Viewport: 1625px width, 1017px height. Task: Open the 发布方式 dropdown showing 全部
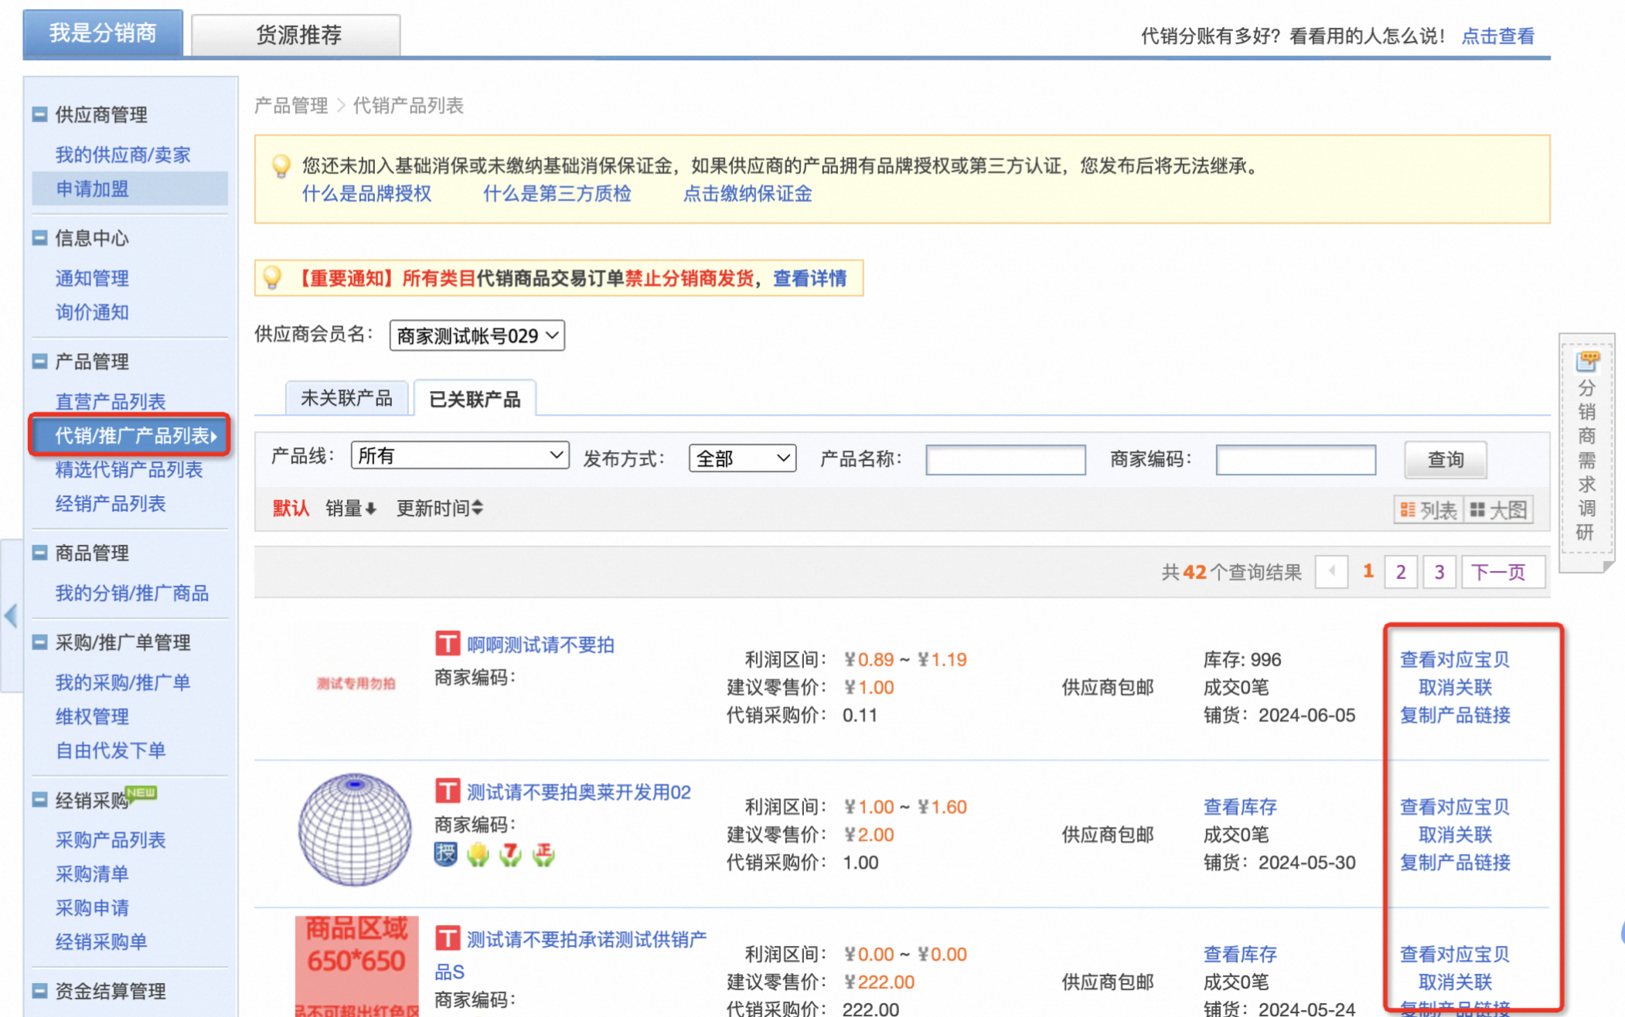click(x=742, y=458)
